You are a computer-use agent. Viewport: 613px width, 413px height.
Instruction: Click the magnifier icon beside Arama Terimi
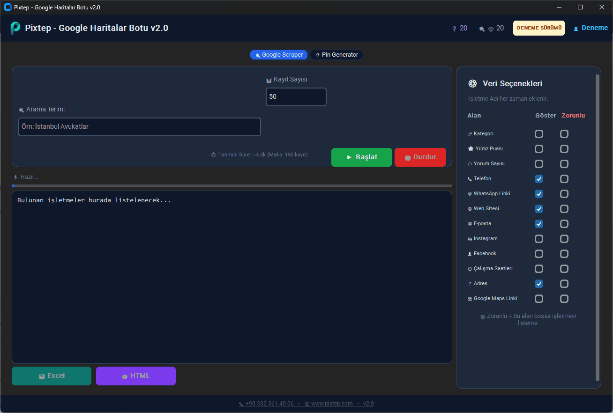coord(22,110)
